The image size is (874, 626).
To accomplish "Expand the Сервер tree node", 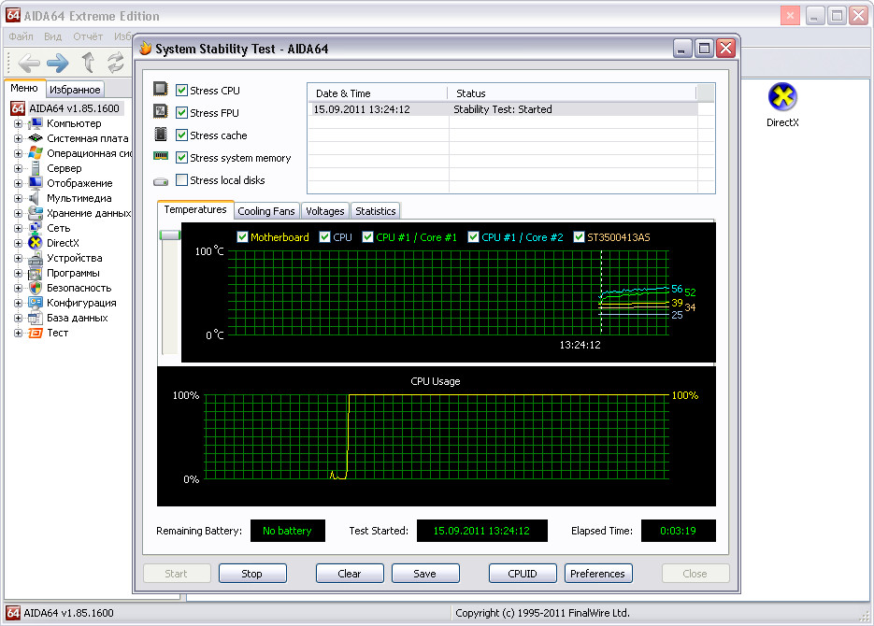I will click(x=19, y=168).
